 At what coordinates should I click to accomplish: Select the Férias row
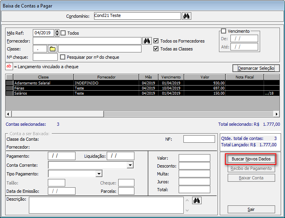pyautogui.click(x=142, y=88)
